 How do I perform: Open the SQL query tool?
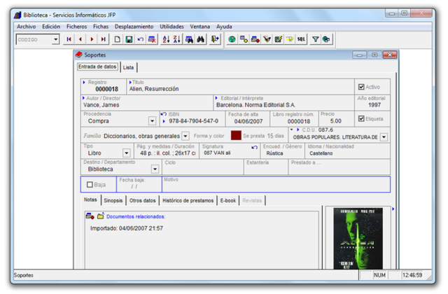click(301, 39)
